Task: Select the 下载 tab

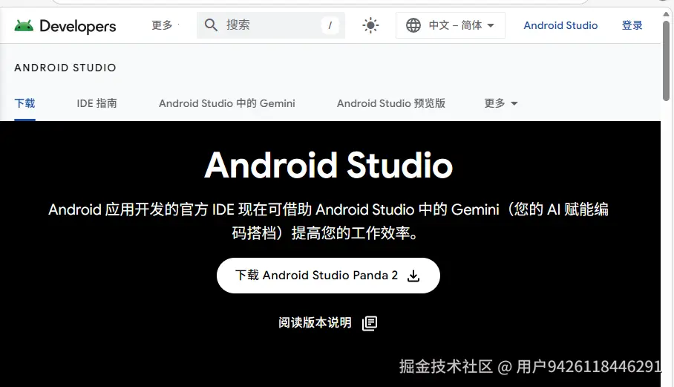Action: pyautogui.click(x=25, y=103)
